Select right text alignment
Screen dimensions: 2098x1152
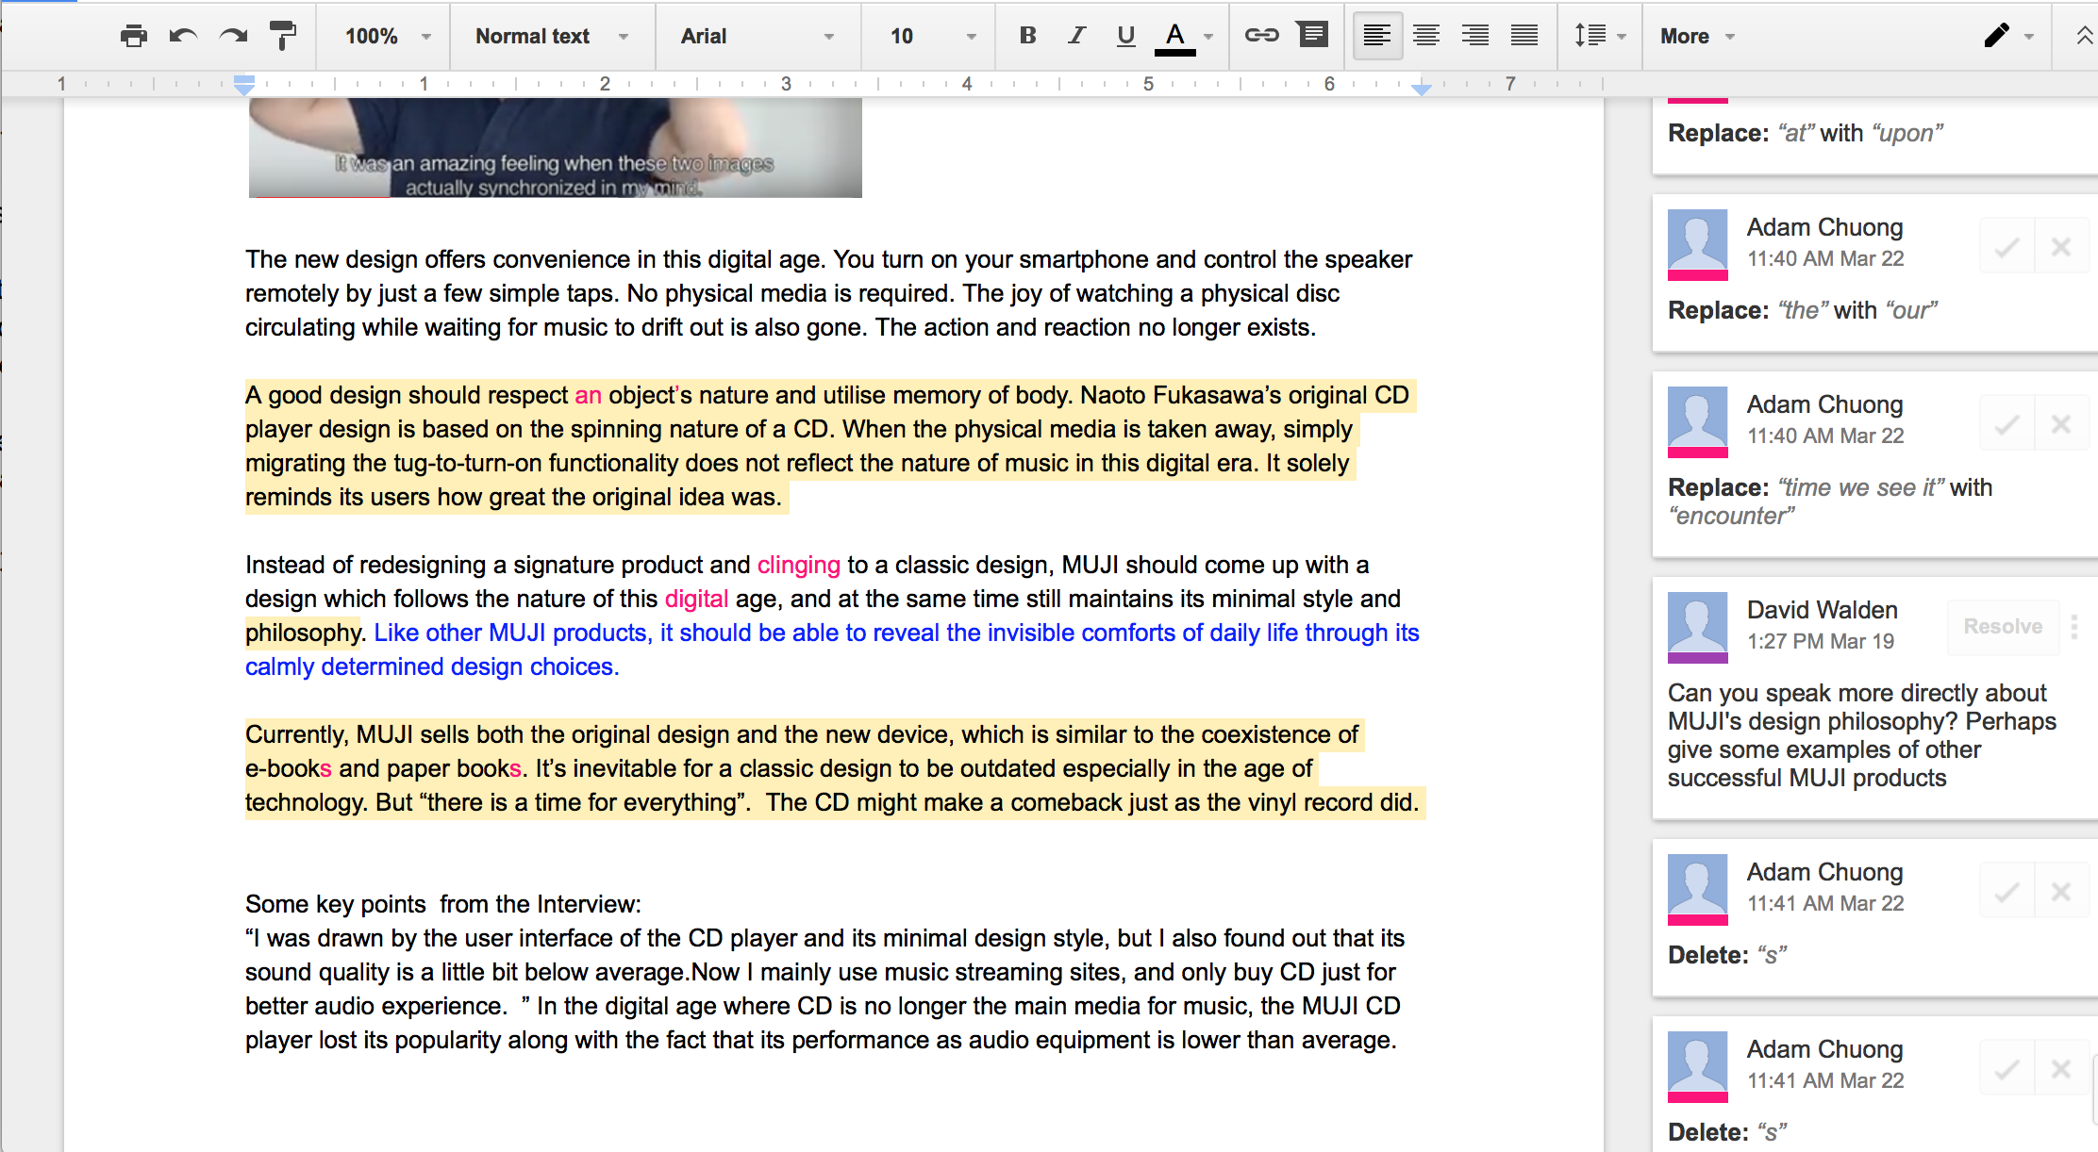1475,36
